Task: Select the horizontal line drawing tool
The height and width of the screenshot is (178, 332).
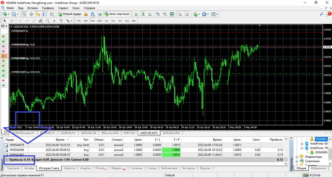Action: click(27, 21)
